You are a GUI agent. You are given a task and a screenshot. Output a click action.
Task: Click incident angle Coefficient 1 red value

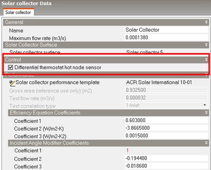pos(127,151)
